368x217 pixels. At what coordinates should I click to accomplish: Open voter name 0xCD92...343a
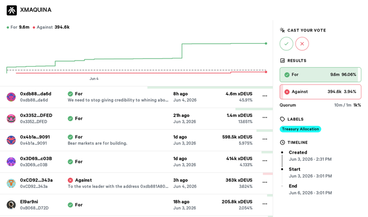(36, 180)
